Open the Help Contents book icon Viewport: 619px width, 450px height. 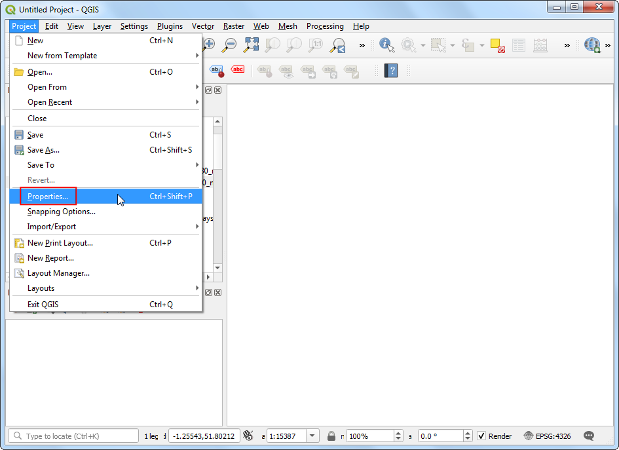[391, 71]
